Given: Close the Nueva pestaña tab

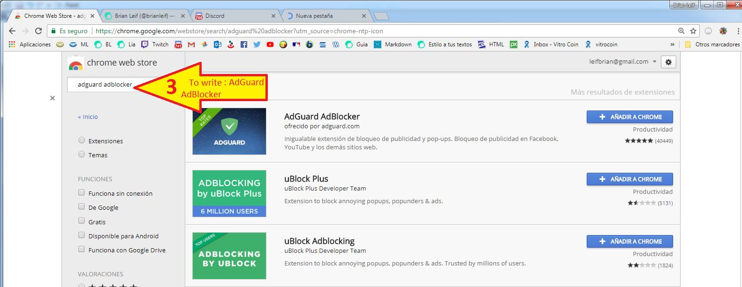Looking at the screenshot, I should 364,16.
